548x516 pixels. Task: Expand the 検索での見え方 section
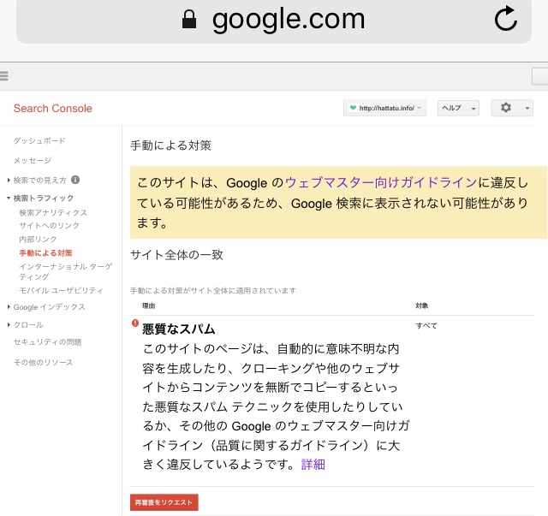click(x=9, y=181)
